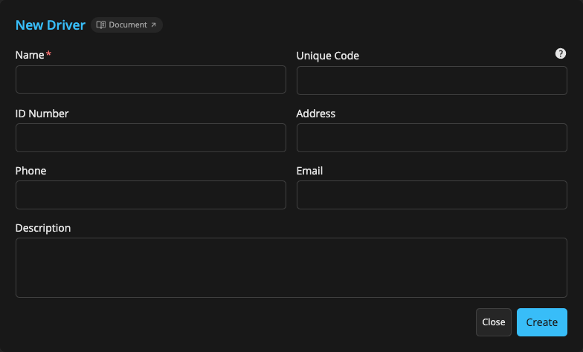Click the book icon in the Document badge
Viewport: 583px width, 352px height.
[101, 25]
